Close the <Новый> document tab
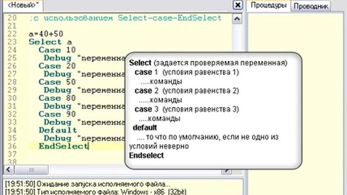The image size is (347, 195). pyautogui.click(x=238, y=5)
